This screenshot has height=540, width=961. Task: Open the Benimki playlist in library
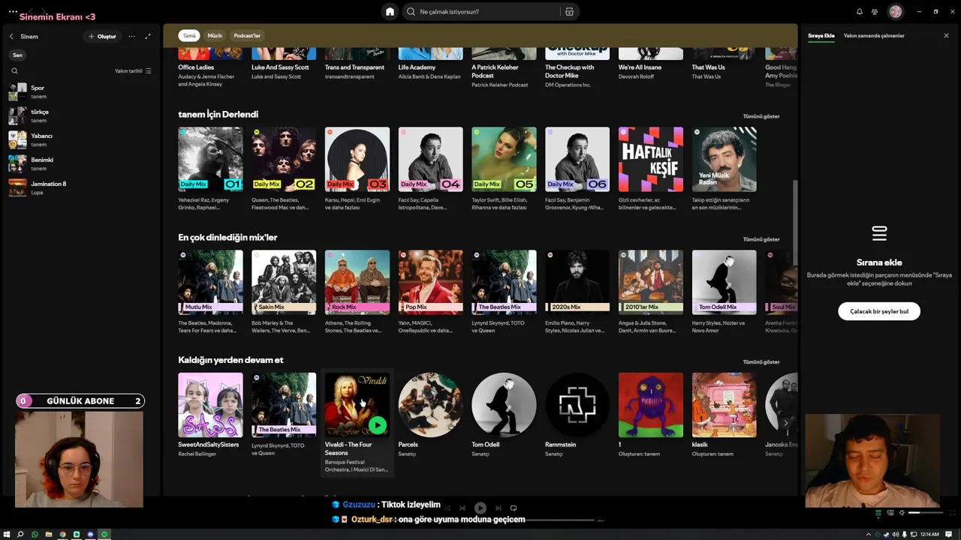[80, 163]
